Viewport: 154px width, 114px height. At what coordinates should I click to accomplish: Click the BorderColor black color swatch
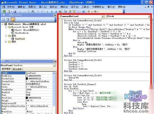point(27,79)
